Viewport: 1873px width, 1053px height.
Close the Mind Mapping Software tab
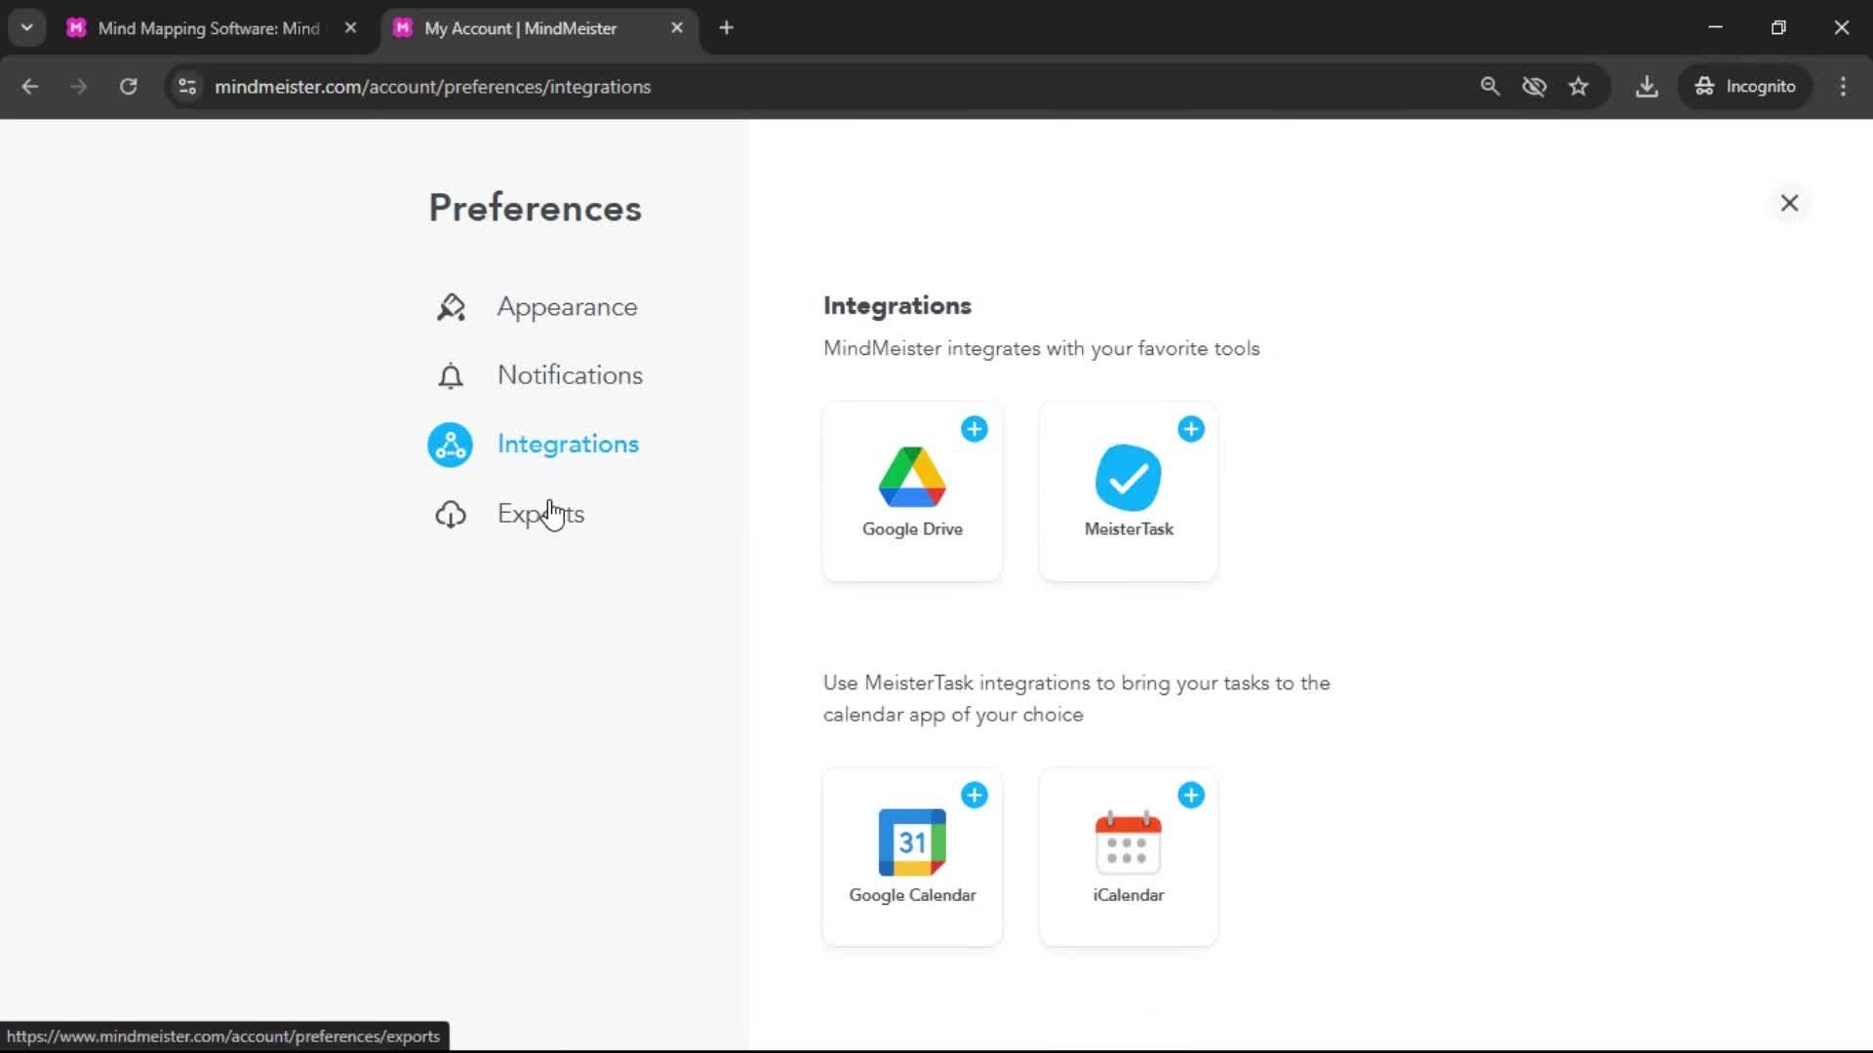point(351,28)
